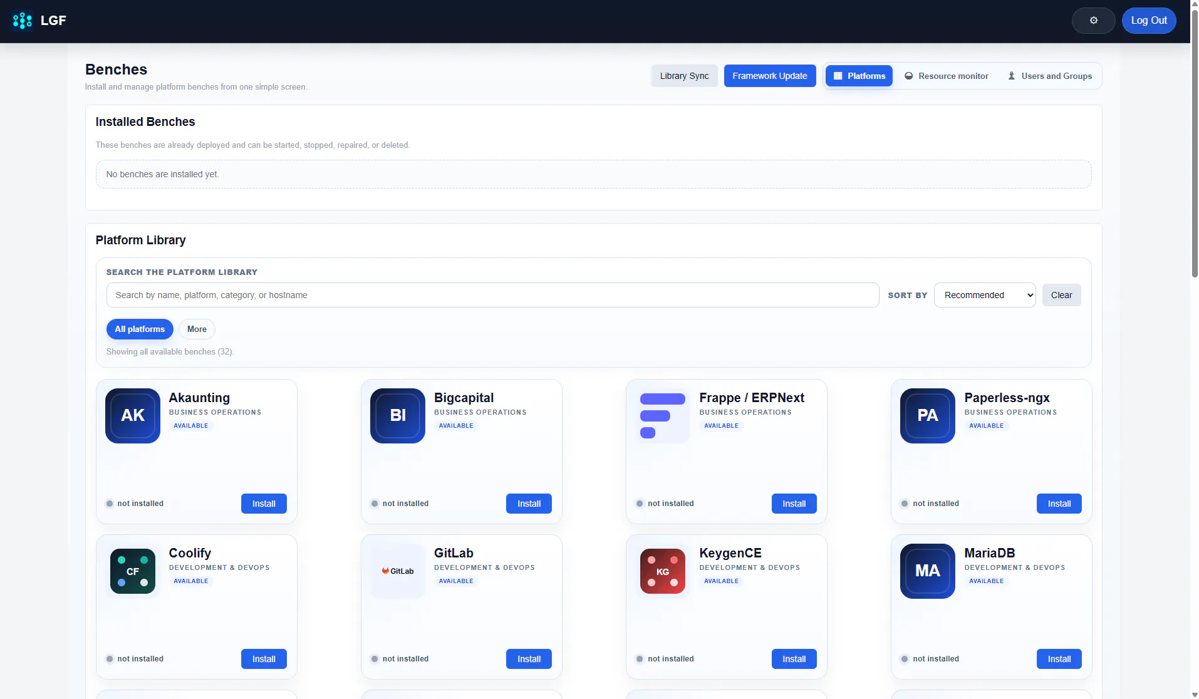The width and height of the screenshot is (1199, 699).
Task: Switch to the Platforms tab
Action: [x=859, y=76]
